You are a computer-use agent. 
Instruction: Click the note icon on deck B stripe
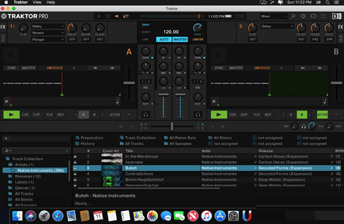point(325,101)
